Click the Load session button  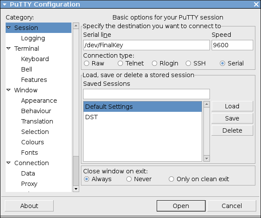(x=232, y=106)
